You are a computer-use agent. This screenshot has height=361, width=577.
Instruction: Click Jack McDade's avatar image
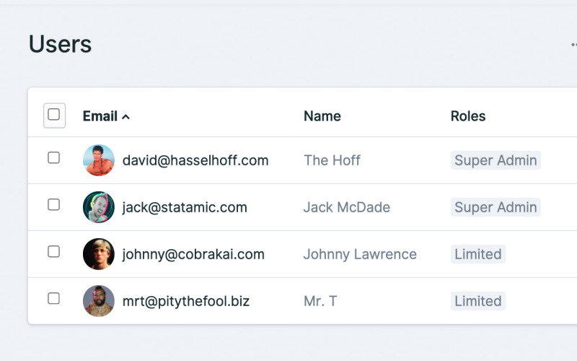pyautogui.click(x=99, y=207)
